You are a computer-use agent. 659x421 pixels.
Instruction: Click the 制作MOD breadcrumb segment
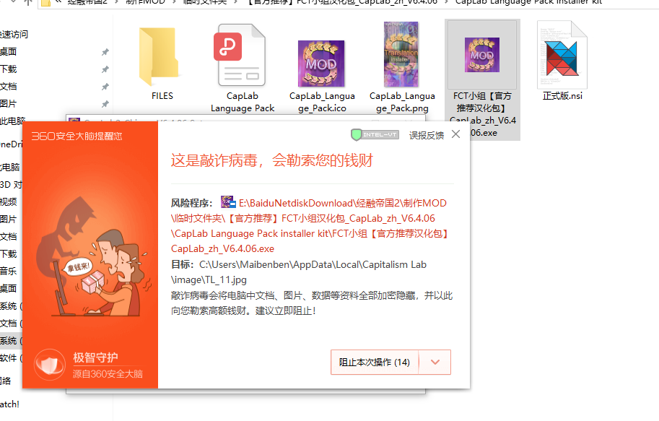145,2
